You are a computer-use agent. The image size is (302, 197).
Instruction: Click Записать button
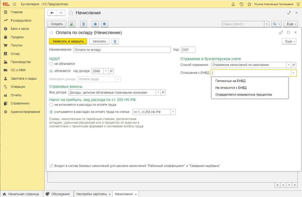pos(99,41)
